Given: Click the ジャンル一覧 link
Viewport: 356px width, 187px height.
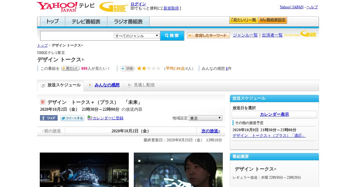Looking at the screenshot, I should pyautogui.click(x=245, y=35).
